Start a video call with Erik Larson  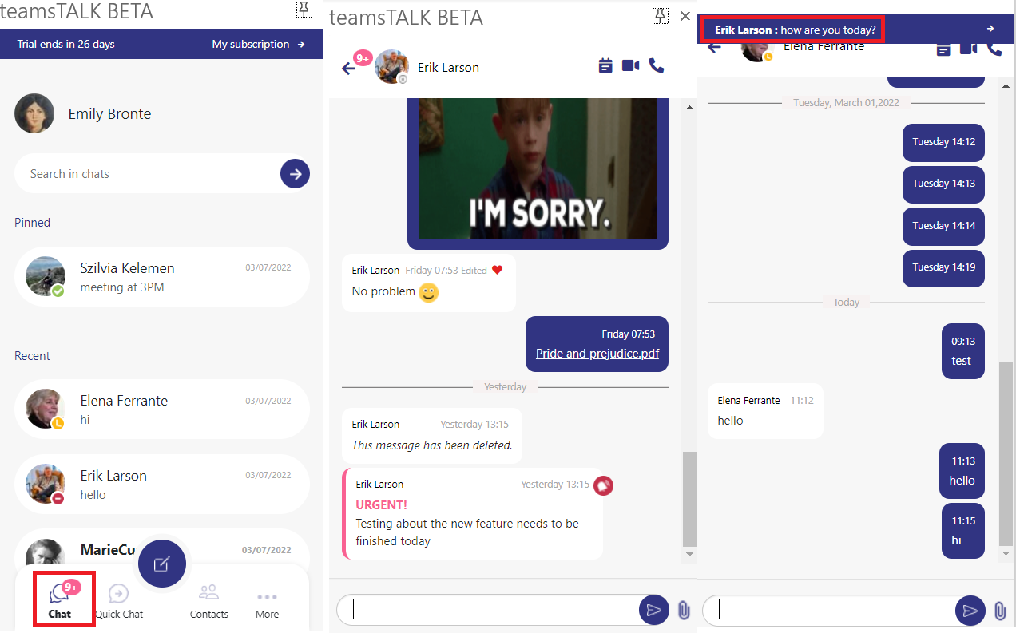(x=630, y=65)
